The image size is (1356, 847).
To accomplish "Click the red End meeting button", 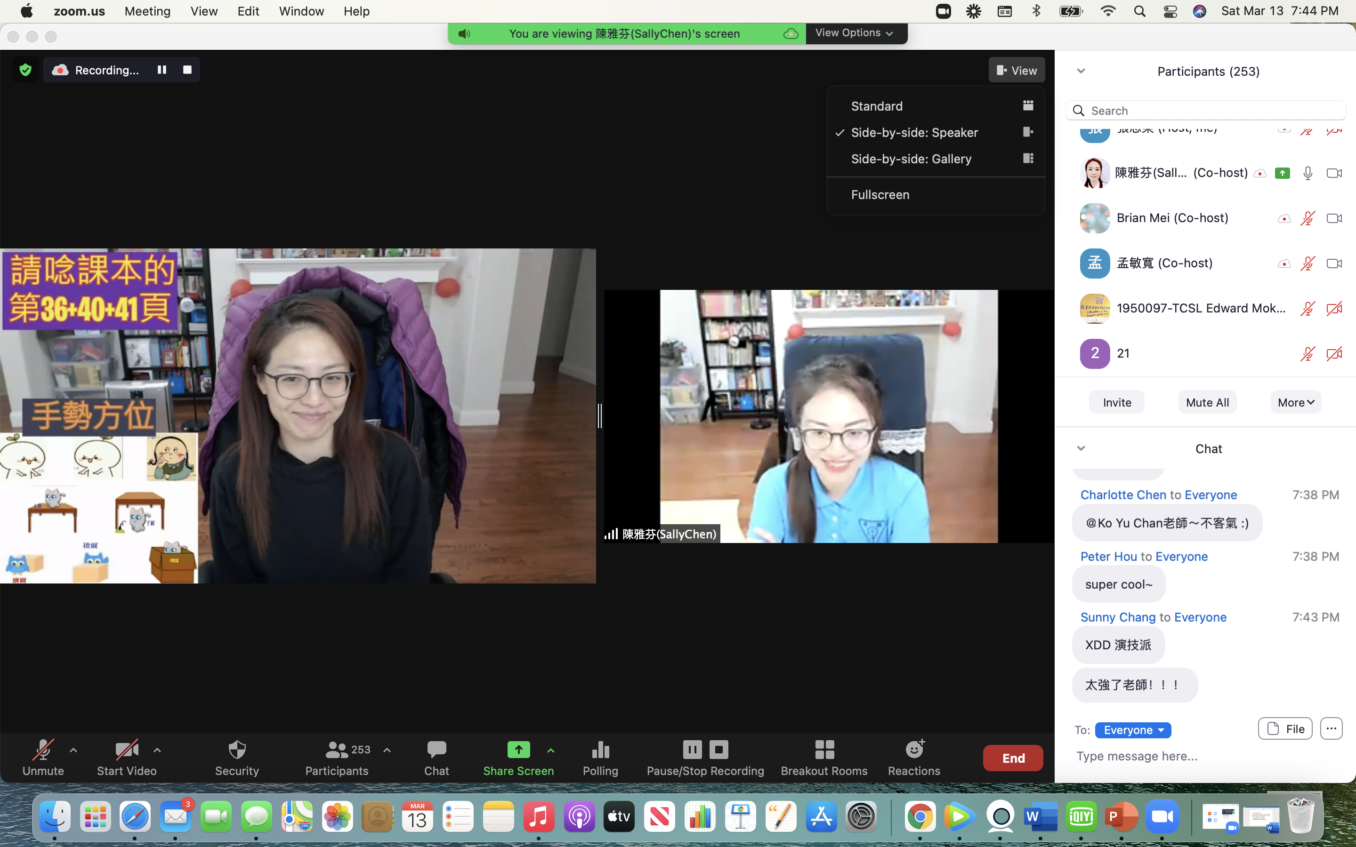I will pyautogui.click(x=1012, y=758).
